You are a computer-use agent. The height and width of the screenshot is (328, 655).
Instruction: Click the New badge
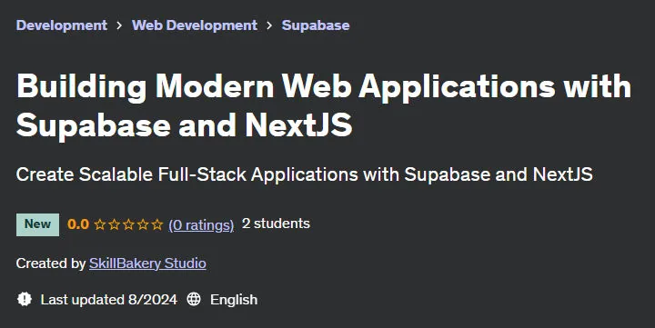click(x=37, y=224)
